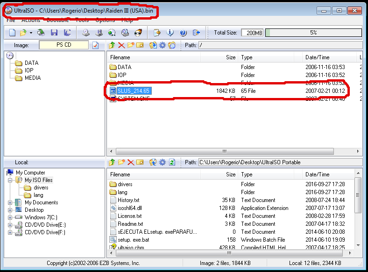Image resolution: width=368 pixels, height=272 pixels.
Task: Open the Tools menu
Action: pyautogui.click(x=82, y=20)
